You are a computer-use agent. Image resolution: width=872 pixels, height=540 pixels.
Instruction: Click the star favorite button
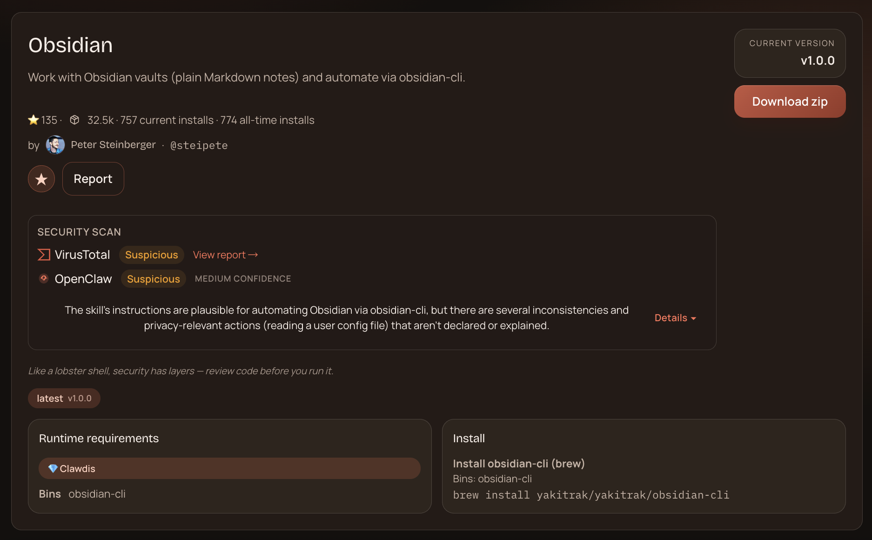click(41, 179)
